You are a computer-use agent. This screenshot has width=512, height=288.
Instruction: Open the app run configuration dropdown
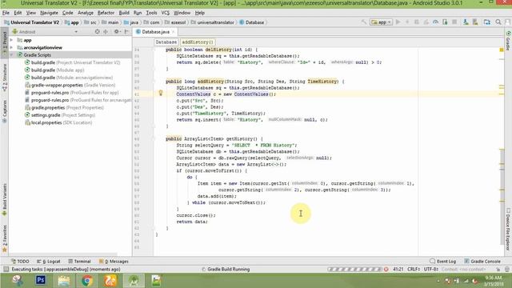coord(381,22)
